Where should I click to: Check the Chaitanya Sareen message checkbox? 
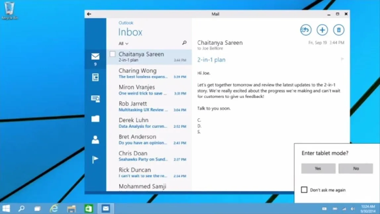click(113, 54)
